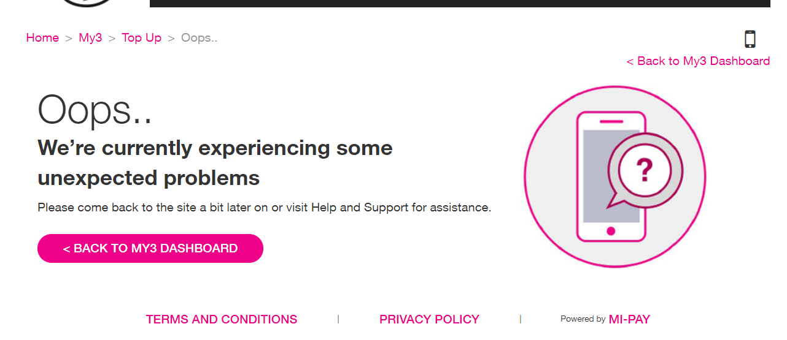787x340 pixels.
Task: Click the large Oops.. heading
Action: click(95, 111)
